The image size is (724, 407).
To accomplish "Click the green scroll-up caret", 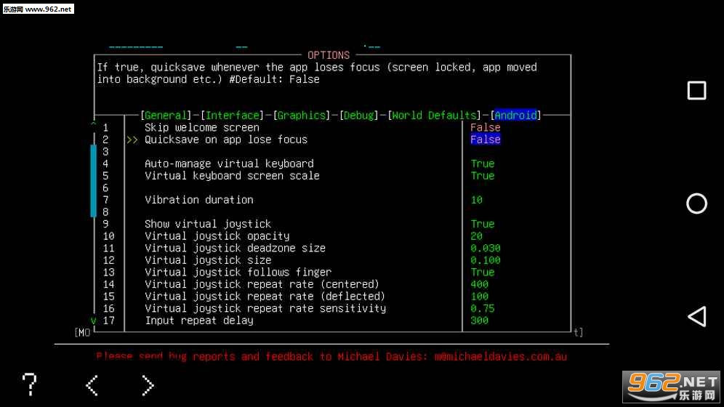I will click(x=93, y=125).
